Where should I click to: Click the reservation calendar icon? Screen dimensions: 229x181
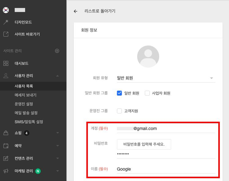pyautogui.click(x=6, y=146)
